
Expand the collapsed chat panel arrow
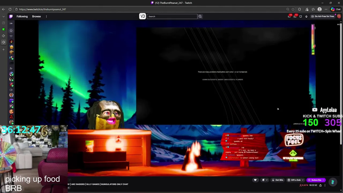(x=338, y=24)
